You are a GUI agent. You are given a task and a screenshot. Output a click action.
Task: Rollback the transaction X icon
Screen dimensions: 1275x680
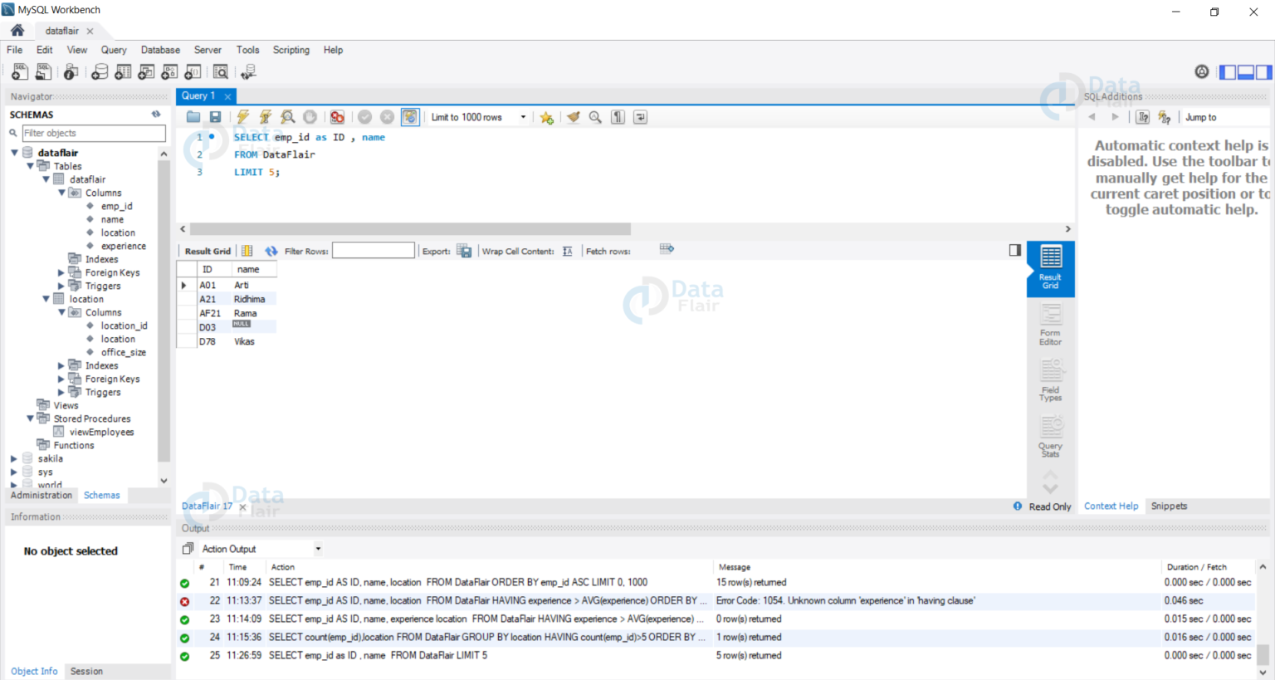point(387,117)
